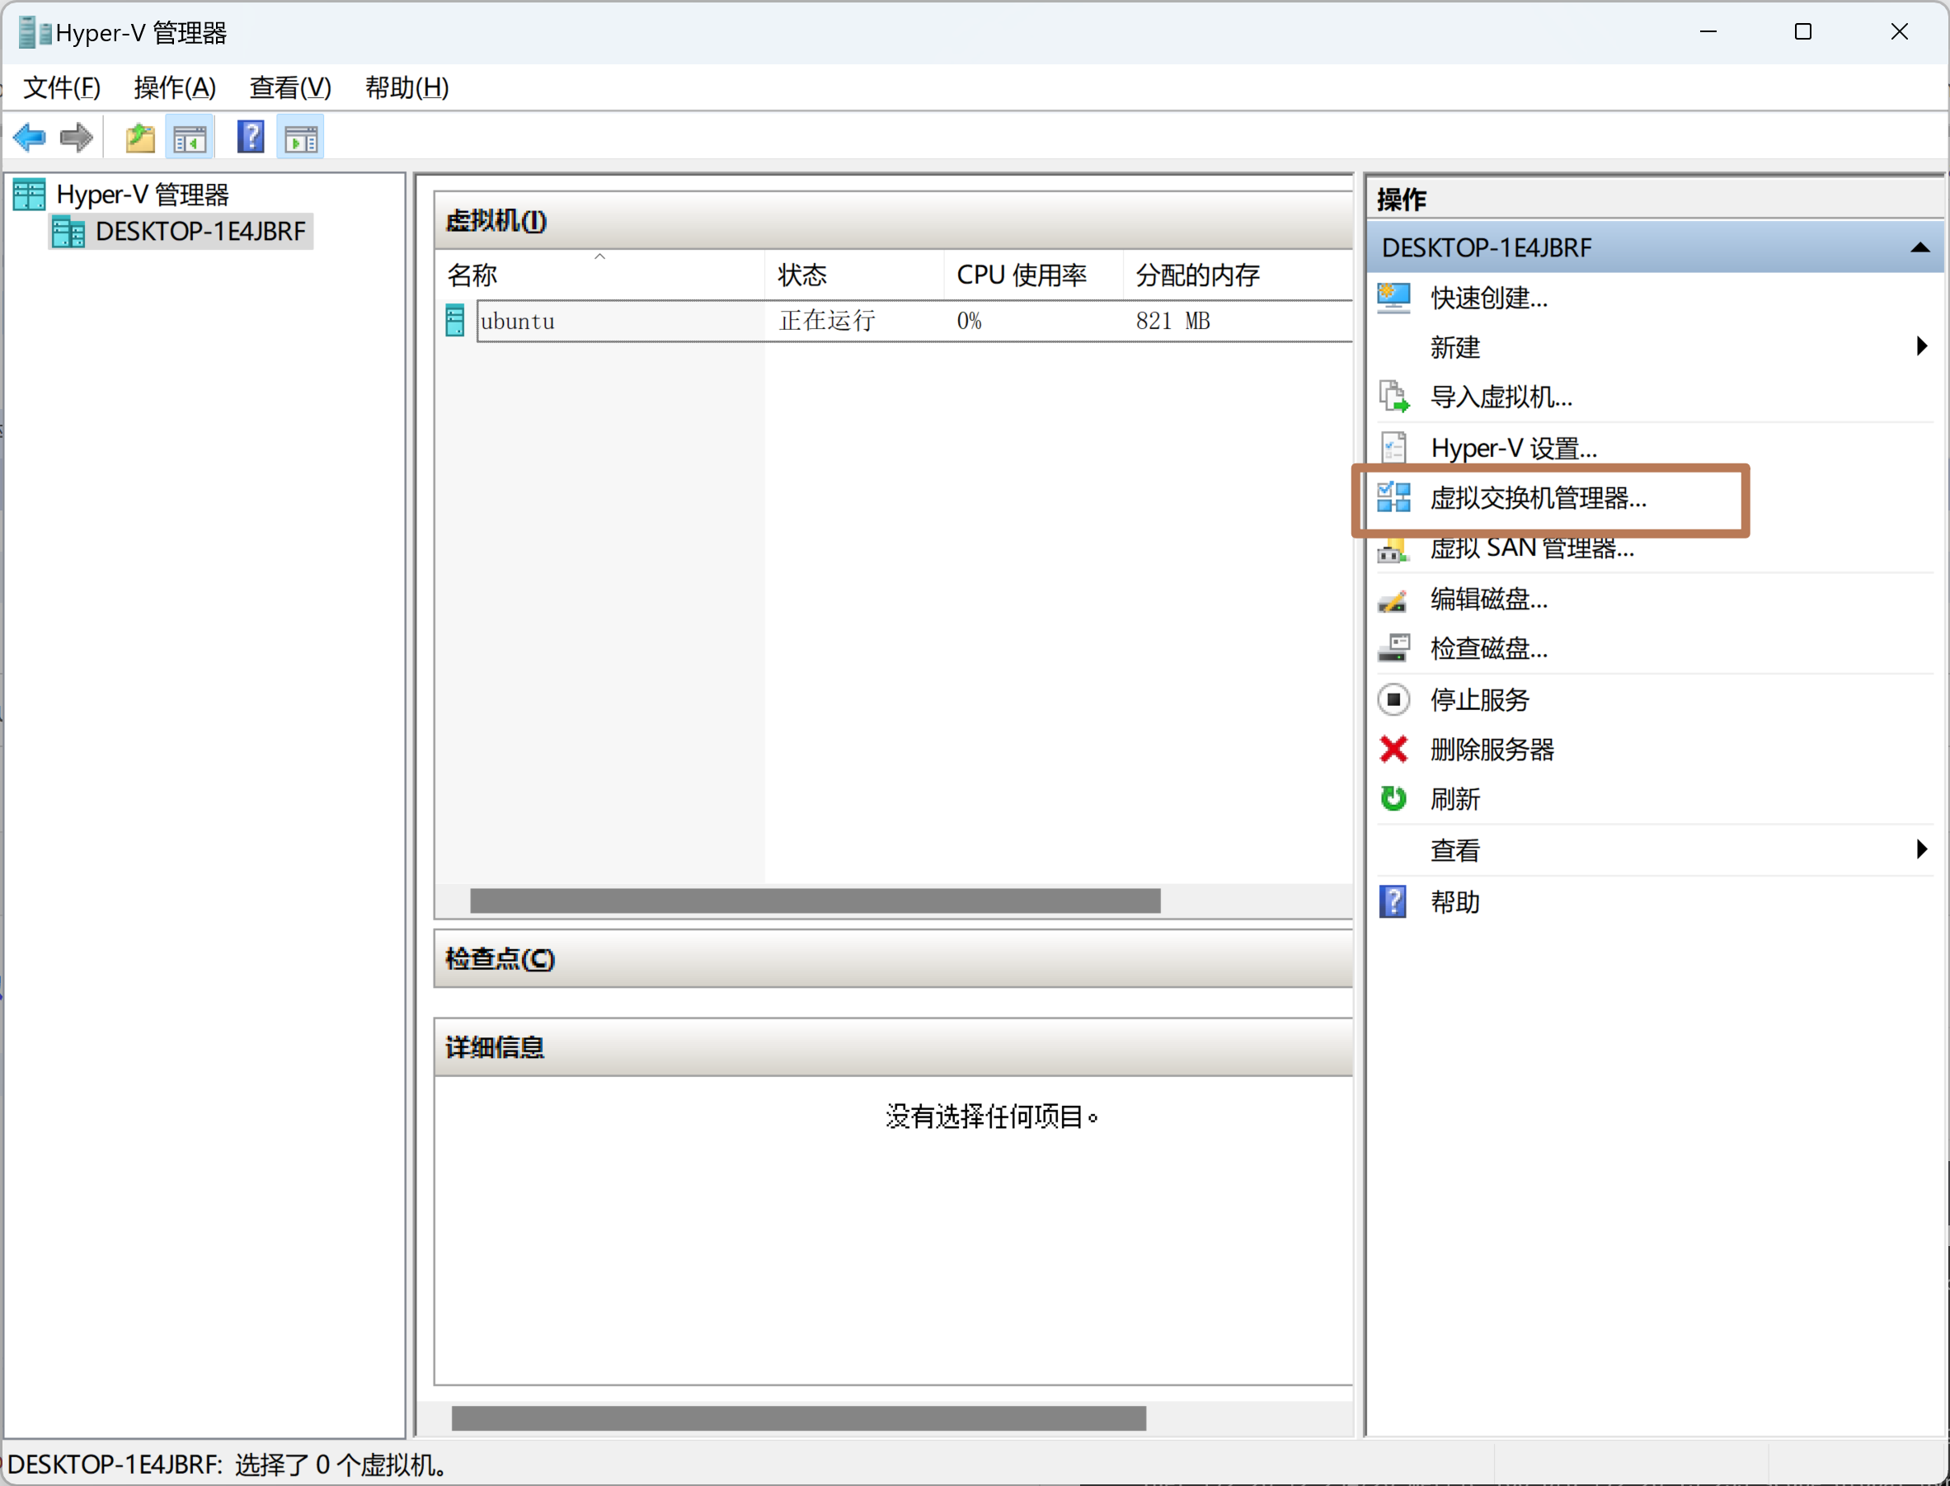Image resolution: width=1950 pixels, height=1486 pixels.
Task: Click the blue back arrow toolbar icon
Action: 29,137
